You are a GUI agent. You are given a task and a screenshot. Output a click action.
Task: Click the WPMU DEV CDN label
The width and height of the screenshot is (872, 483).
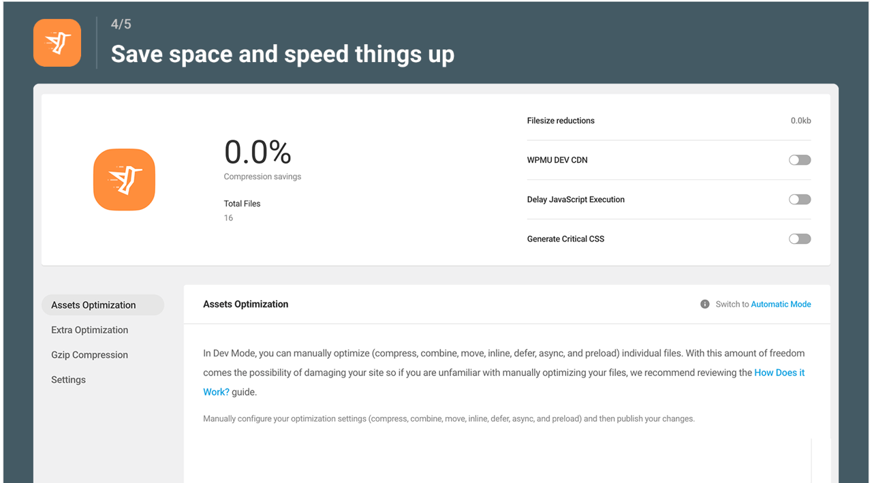click(x=557, y=160)
